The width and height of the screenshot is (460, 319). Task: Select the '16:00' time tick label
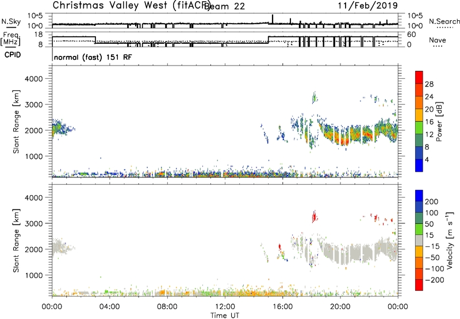[x=282, y=307]
